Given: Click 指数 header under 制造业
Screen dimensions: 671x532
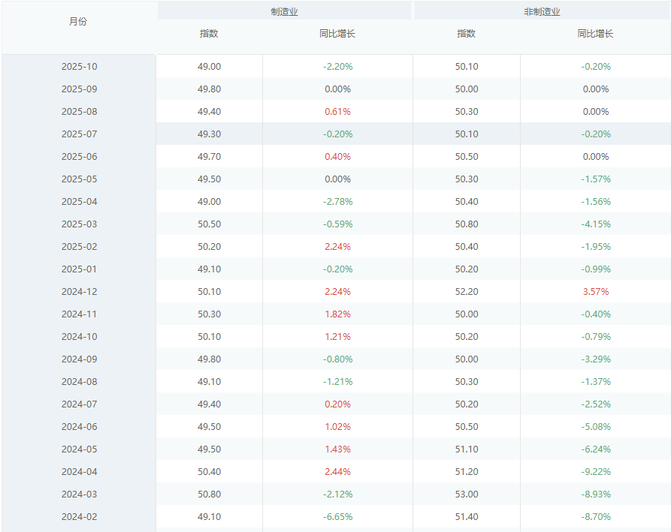Looking at the screenshot, I should pos(209,34).
